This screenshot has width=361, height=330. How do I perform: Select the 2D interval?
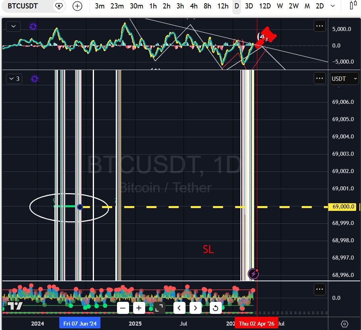pyautogui.click(x=319, y=6)
